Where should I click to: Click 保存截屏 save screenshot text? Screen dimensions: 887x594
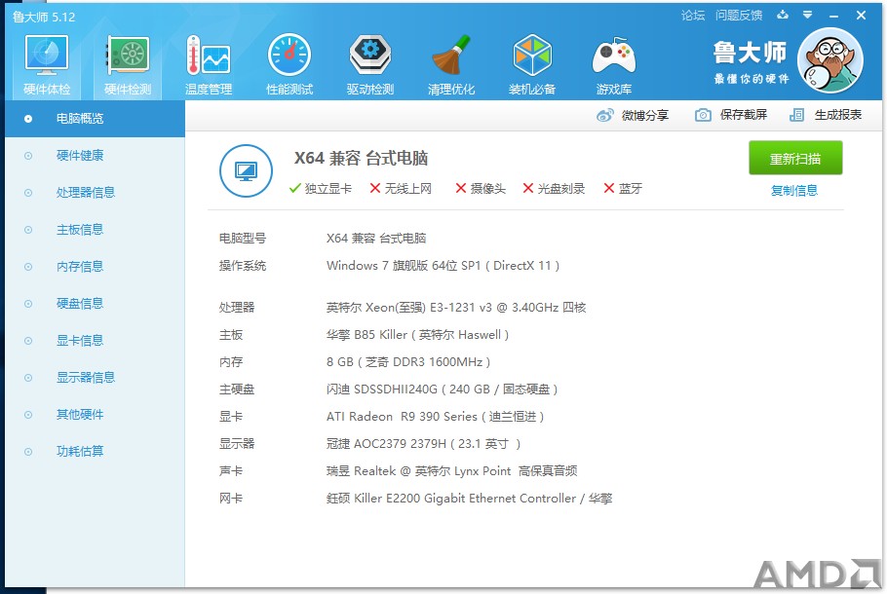744,115
